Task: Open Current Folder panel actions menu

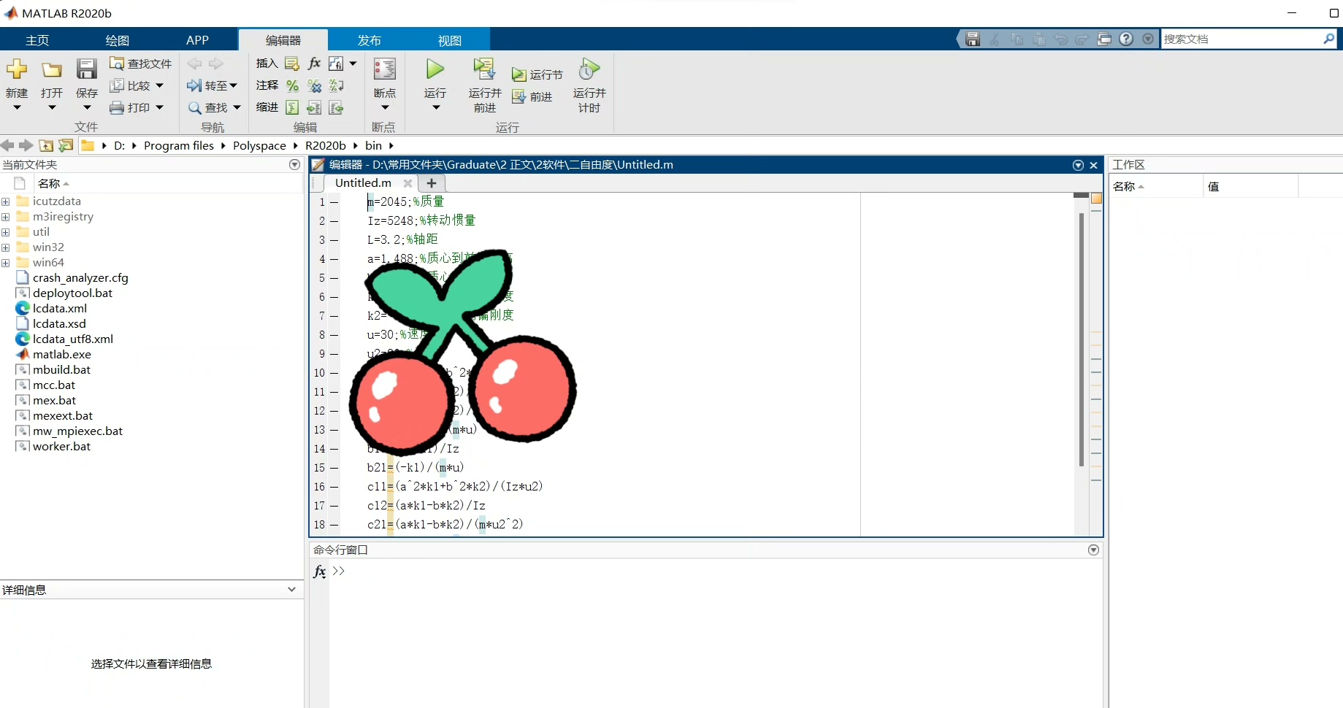Action: [294, 164]
